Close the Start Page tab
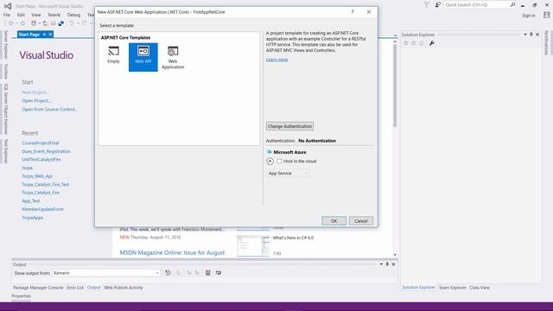The image size is (553, 311). pos(50,35)
